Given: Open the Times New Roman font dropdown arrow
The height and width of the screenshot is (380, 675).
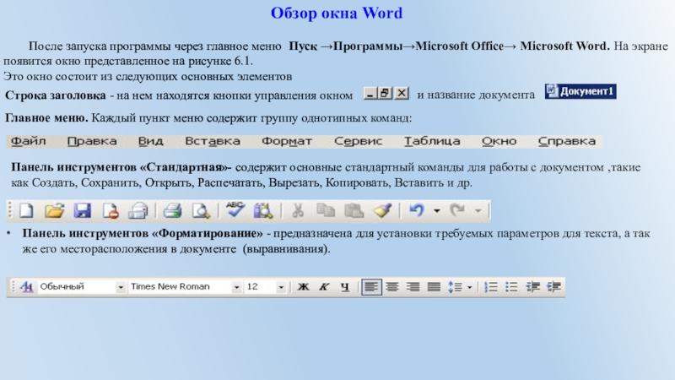Looking at the screenshot, I should click(236, 287).
